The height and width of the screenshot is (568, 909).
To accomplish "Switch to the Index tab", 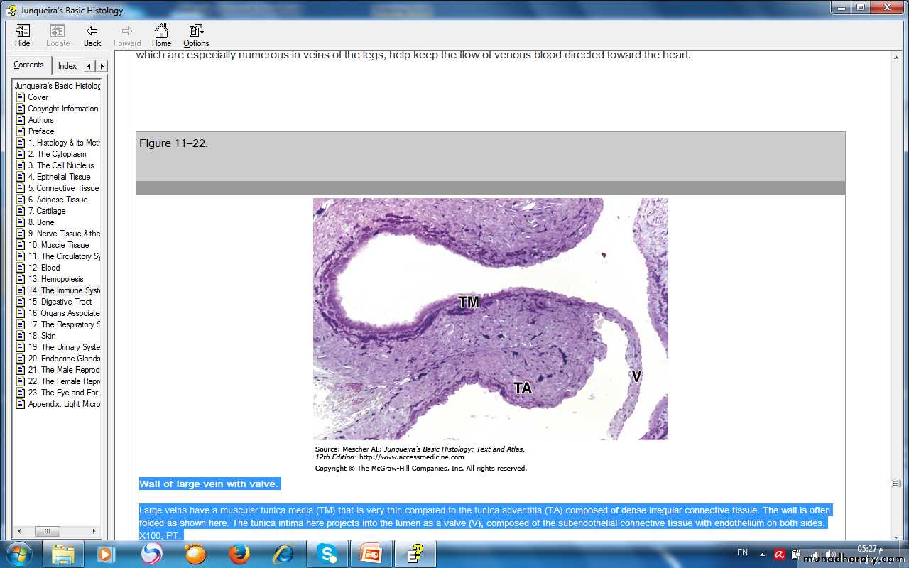I will [x=67, y=66].
